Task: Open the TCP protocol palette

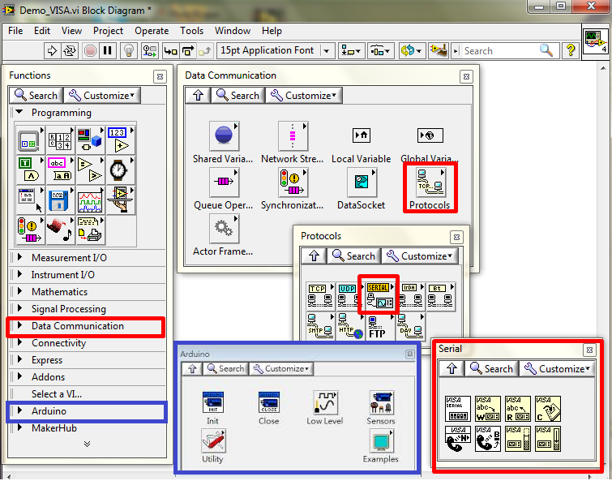Action: 320,296
